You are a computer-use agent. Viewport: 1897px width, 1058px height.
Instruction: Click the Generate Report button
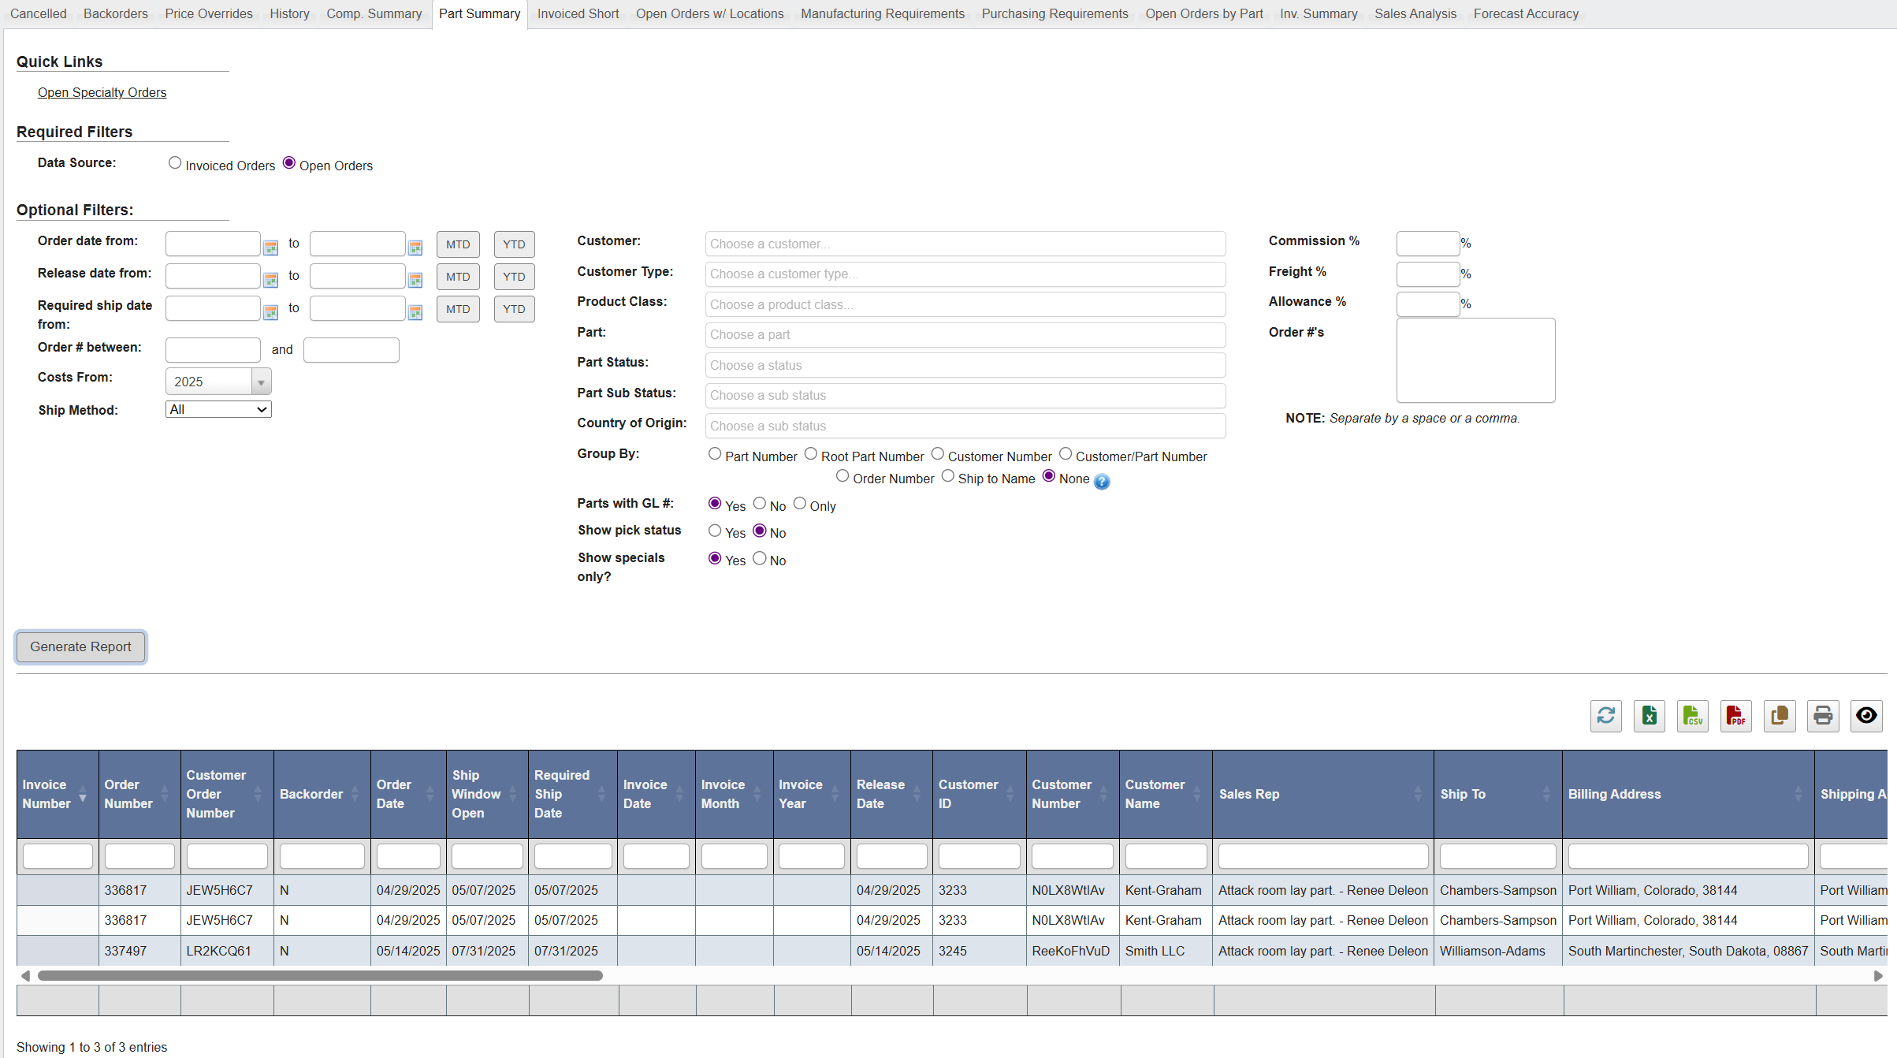80,646
